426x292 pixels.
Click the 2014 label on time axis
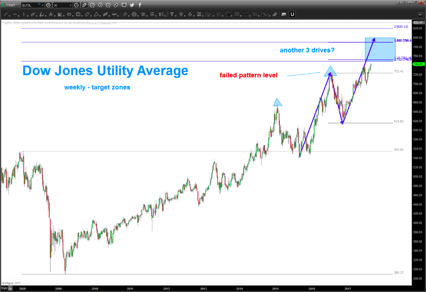click(x=239, y=289)
